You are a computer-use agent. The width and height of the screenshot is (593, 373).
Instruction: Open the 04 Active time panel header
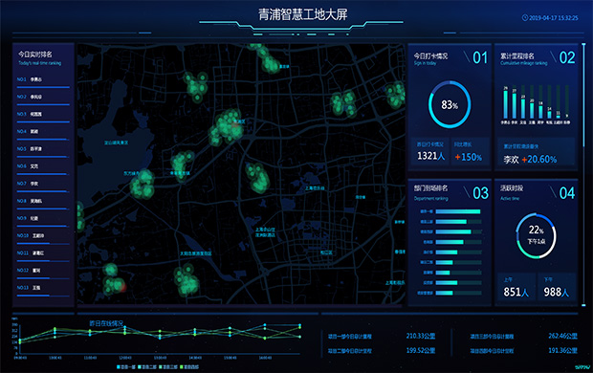tap(537, 192)
